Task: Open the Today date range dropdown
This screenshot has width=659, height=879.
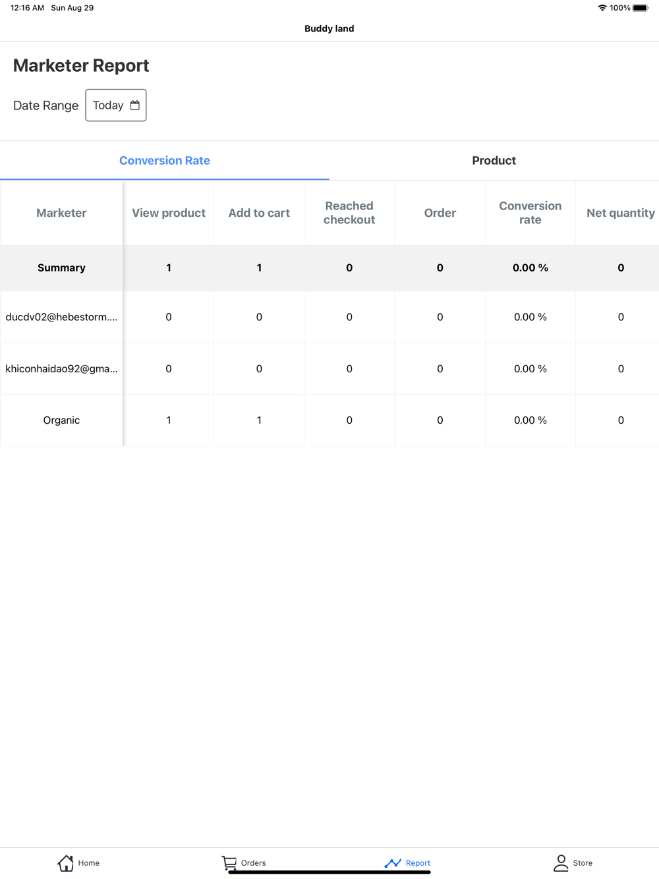Action: point(115,105)
